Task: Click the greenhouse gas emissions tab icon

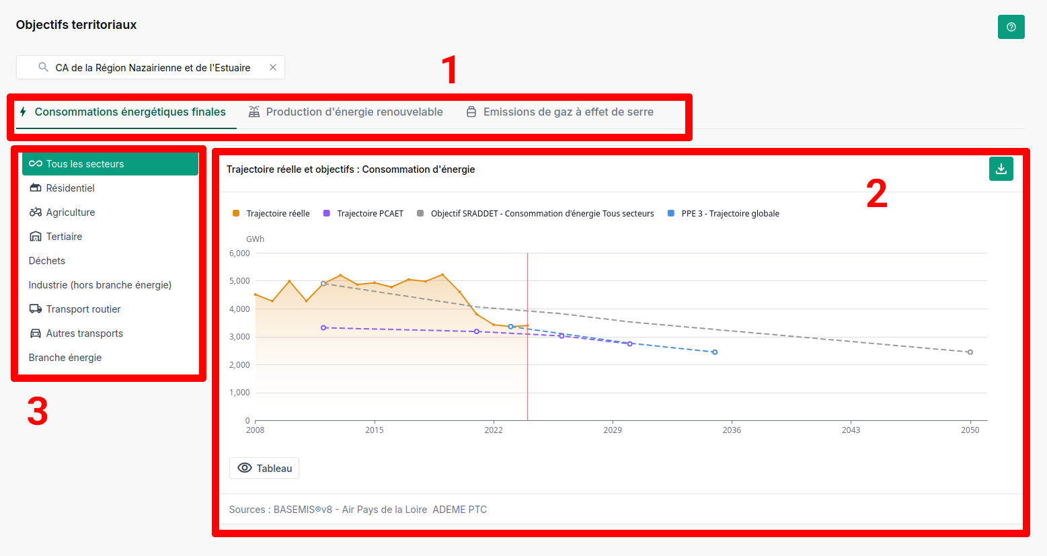Action: 471,112
